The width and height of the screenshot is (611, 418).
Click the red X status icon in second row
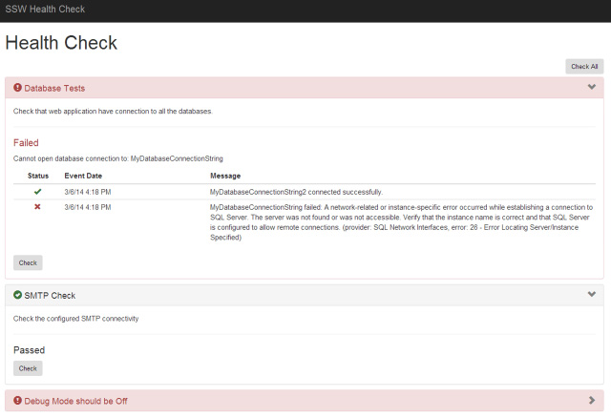tap(38, 207)
